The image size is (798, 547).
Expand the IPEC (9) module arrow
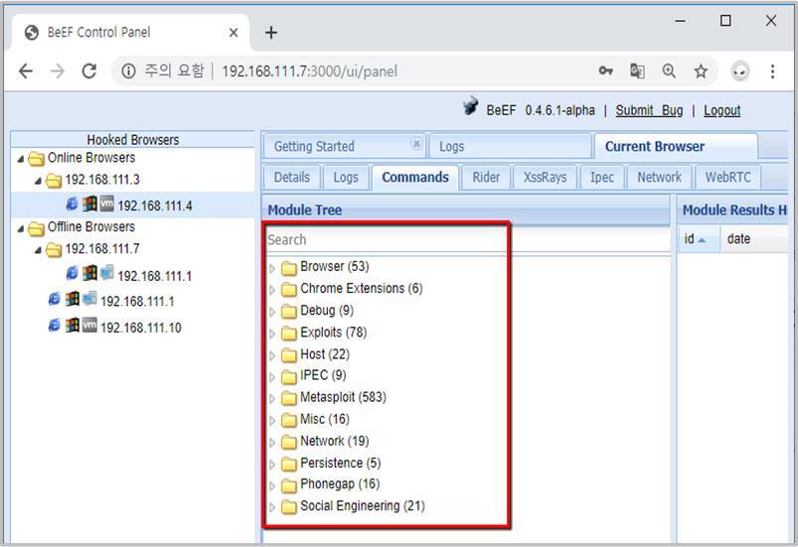click(x=272, y=376)
